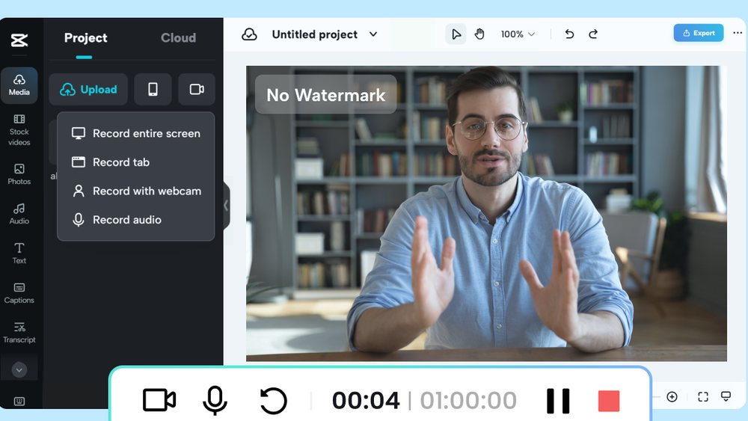Click the undo arrow icon

coord(569,34)
